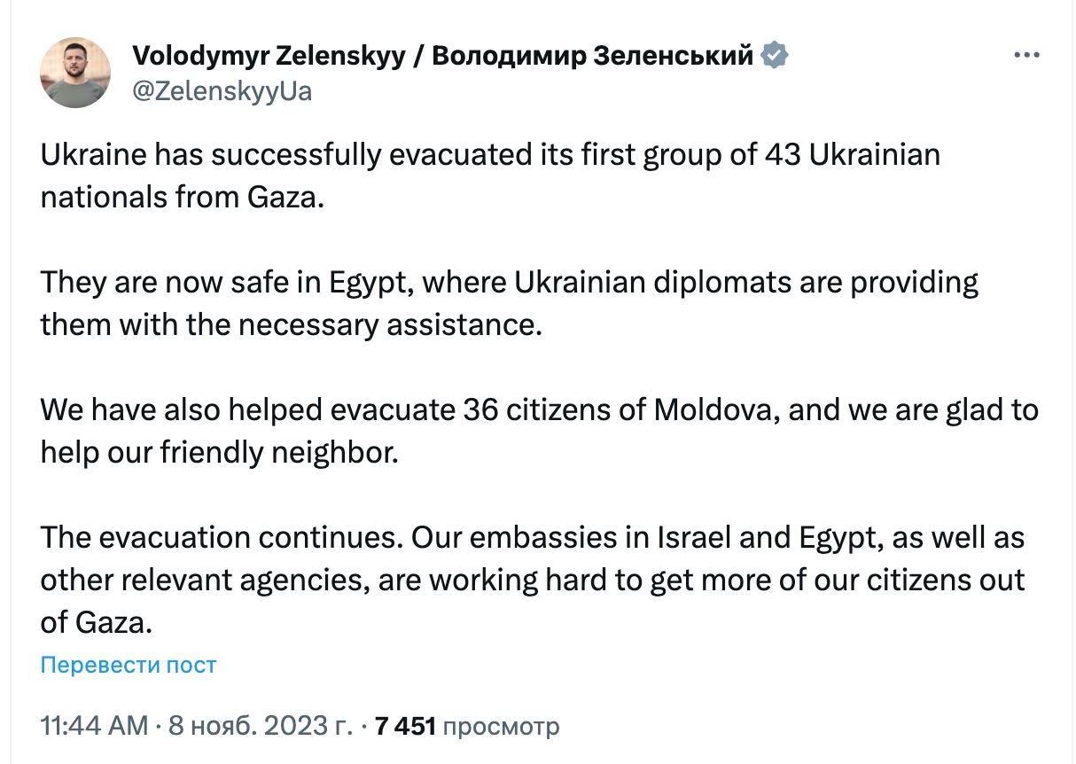Click the blue verified badge

click(x=776, y=55)
